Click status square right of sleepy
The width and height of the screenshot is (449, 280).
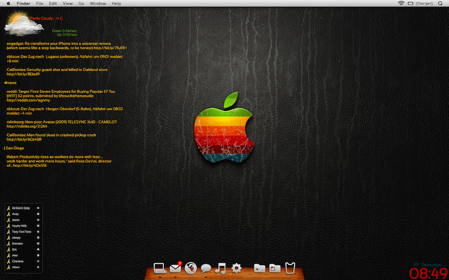(x=38, y=237)
